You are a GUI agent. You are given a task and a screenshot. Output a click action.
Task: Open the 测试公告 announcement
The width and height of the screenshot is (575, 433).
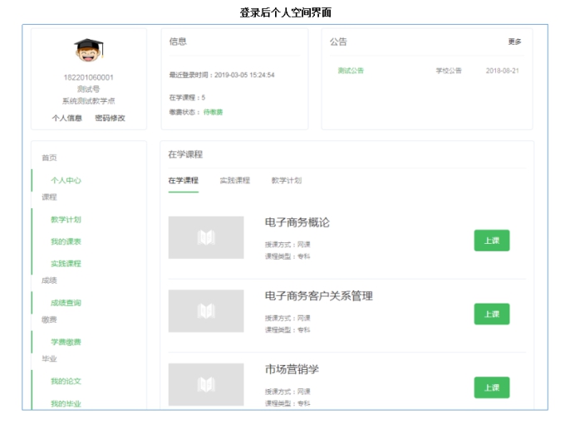351,71
